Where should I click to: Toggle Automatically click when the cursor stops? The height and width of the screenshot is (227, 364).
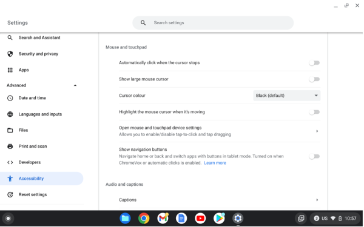[x=314, y=63]
